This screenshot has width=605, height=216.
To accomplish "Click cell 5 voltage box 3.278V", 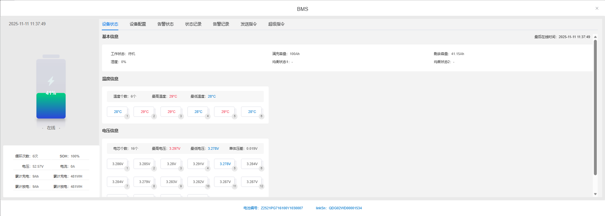I will [x=225, y=164].
